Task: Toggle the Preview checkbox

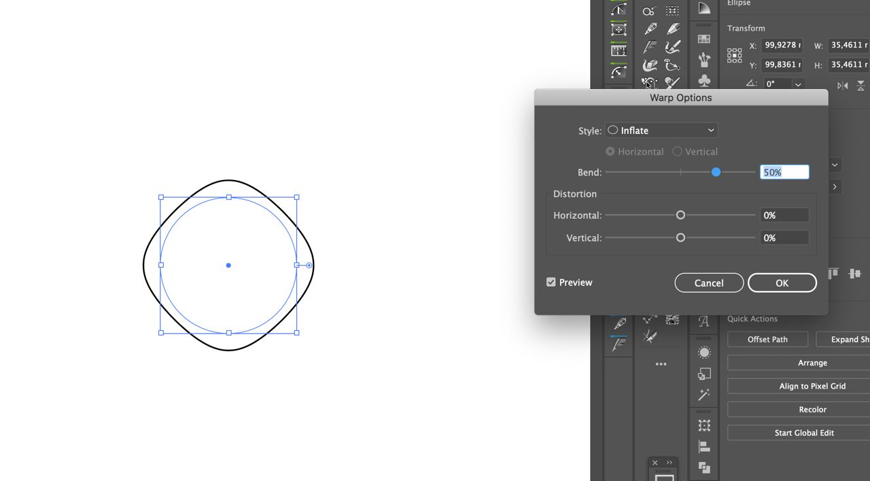Action: coord(551,282)
